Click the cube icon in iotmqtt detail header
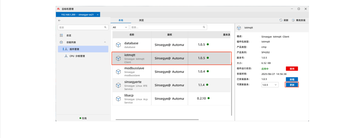The width and height of the screenshot is (360, 138). click(x=239, y=28)
